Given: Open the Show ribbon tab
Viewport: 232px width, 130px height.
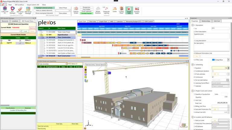Looking at the screenshot, I should pyautogui.click(x=44, y=5).
